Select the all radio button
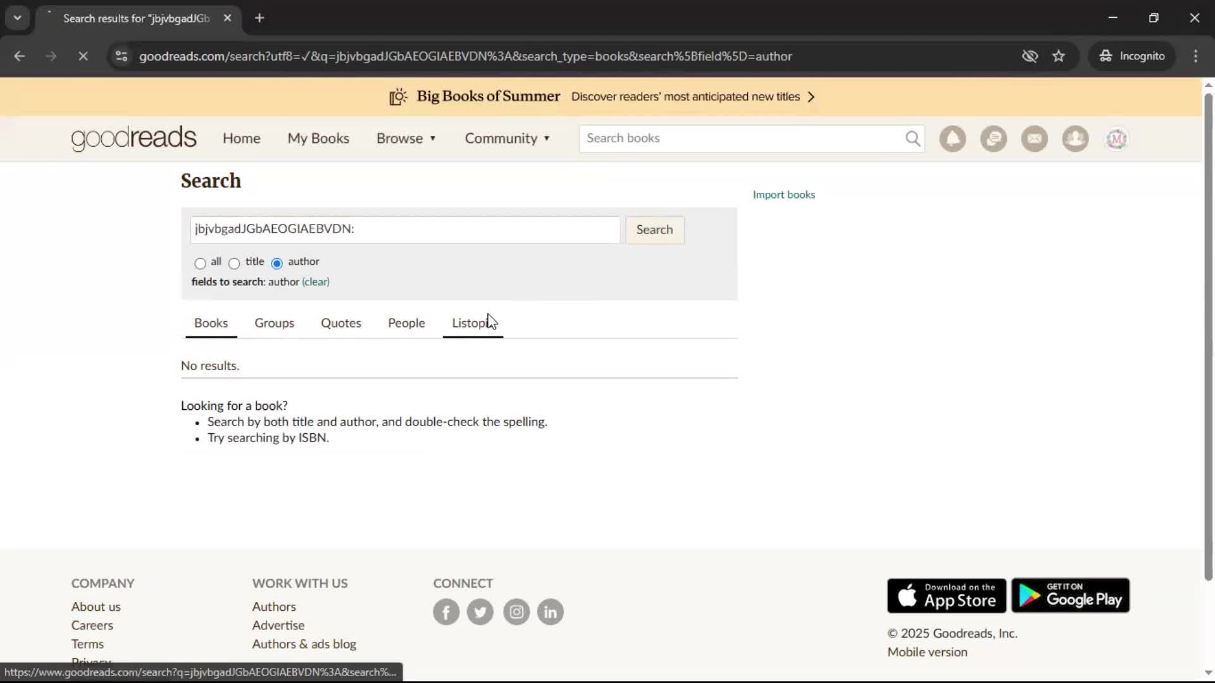1215x683 pixels. click(x=200, y=263)
